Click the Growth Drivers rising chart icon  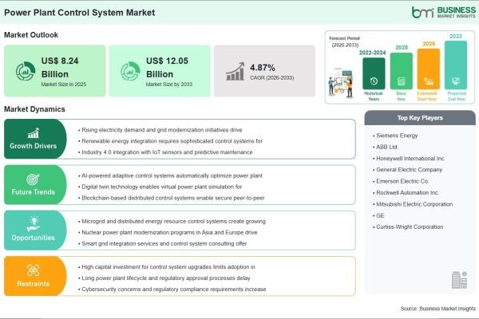pos(34,133)
